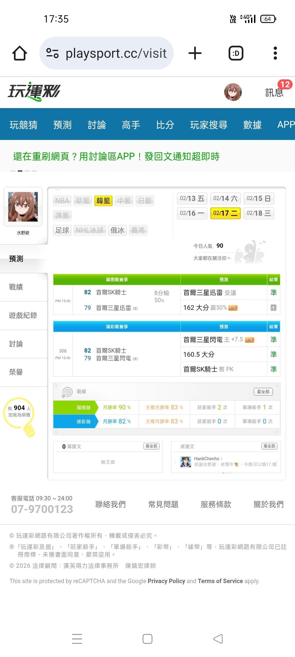295x657 pixels.
Task: Open the 討論 sidebar tab
Action: coord(24,344)
